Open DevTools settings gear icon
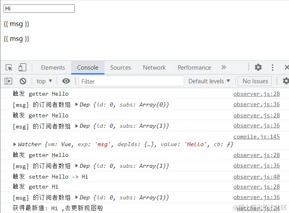This screenshot has width=289, height=213. [x=258, y=67]
